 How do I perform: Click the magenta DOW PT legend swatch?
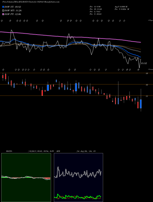point(3,14)
